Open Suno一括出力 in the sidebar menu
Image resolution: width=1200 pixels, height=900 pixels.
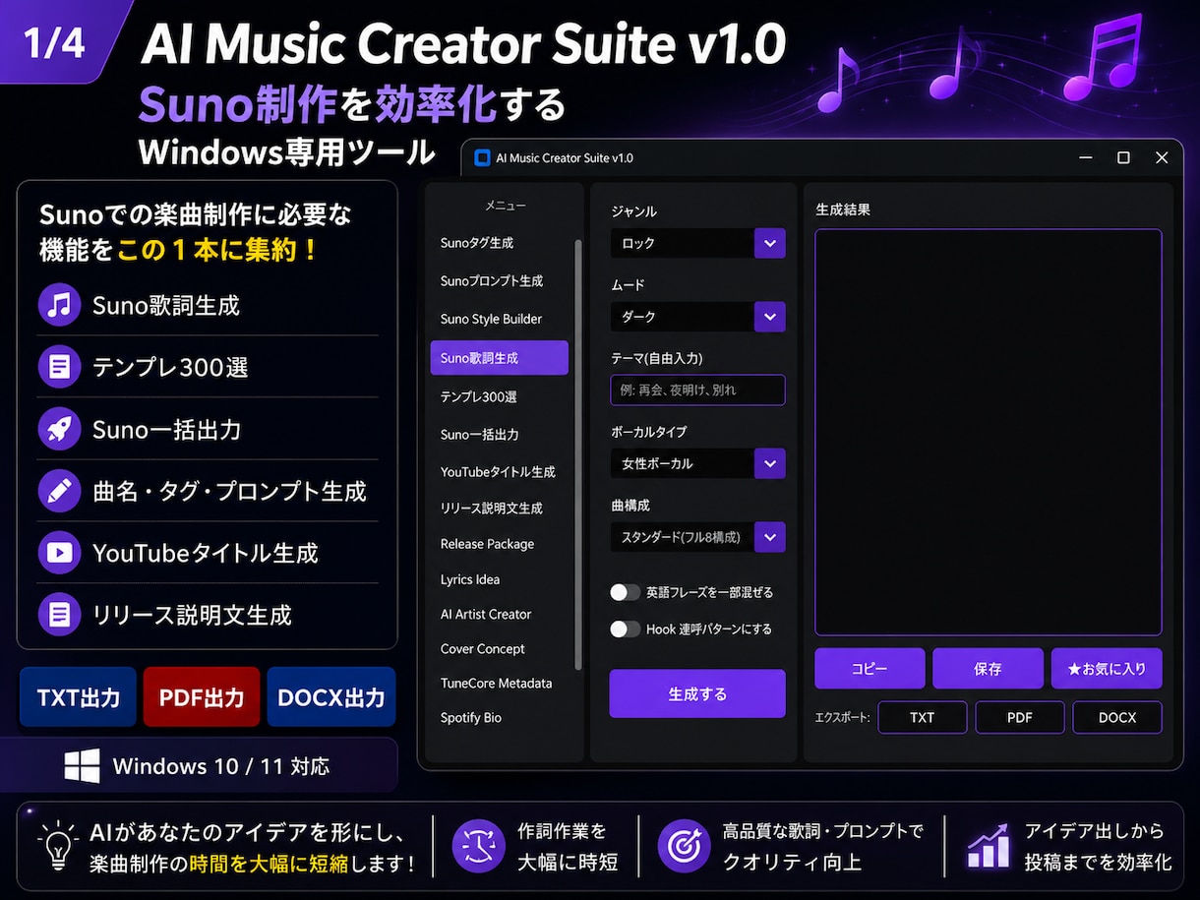click(x=480, y=434)
